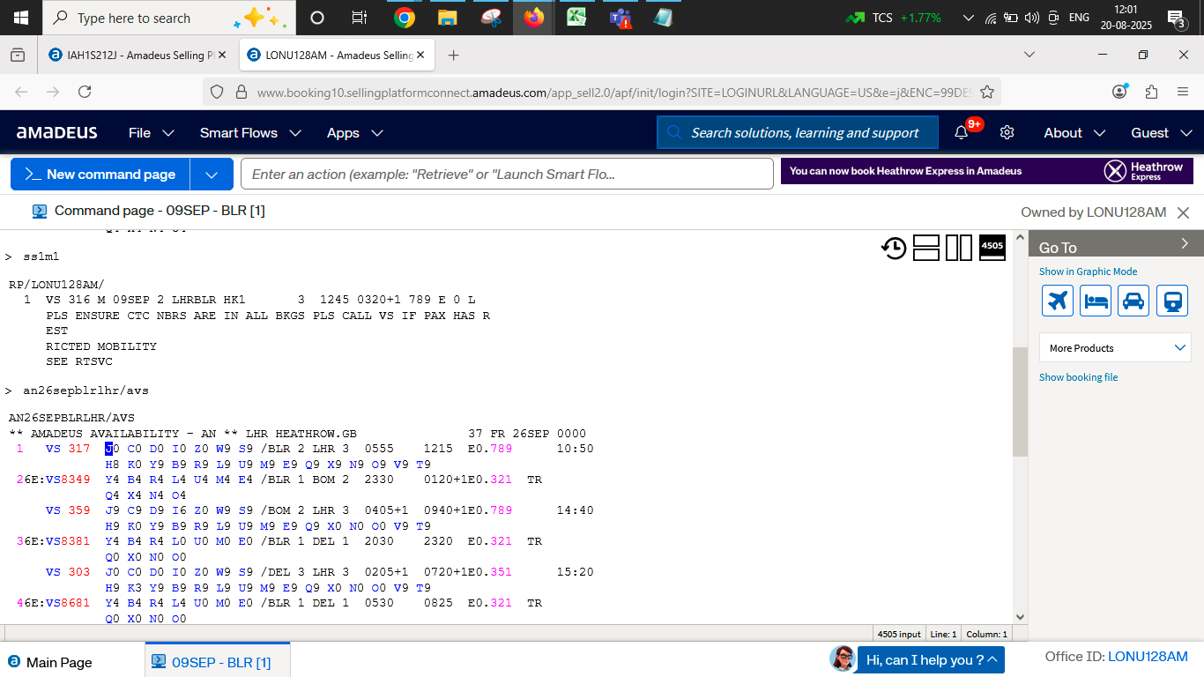The height and width of the screenshot is (677, 1204).
Task: Click the flight search airplane icon
Action: [1057, 301]
